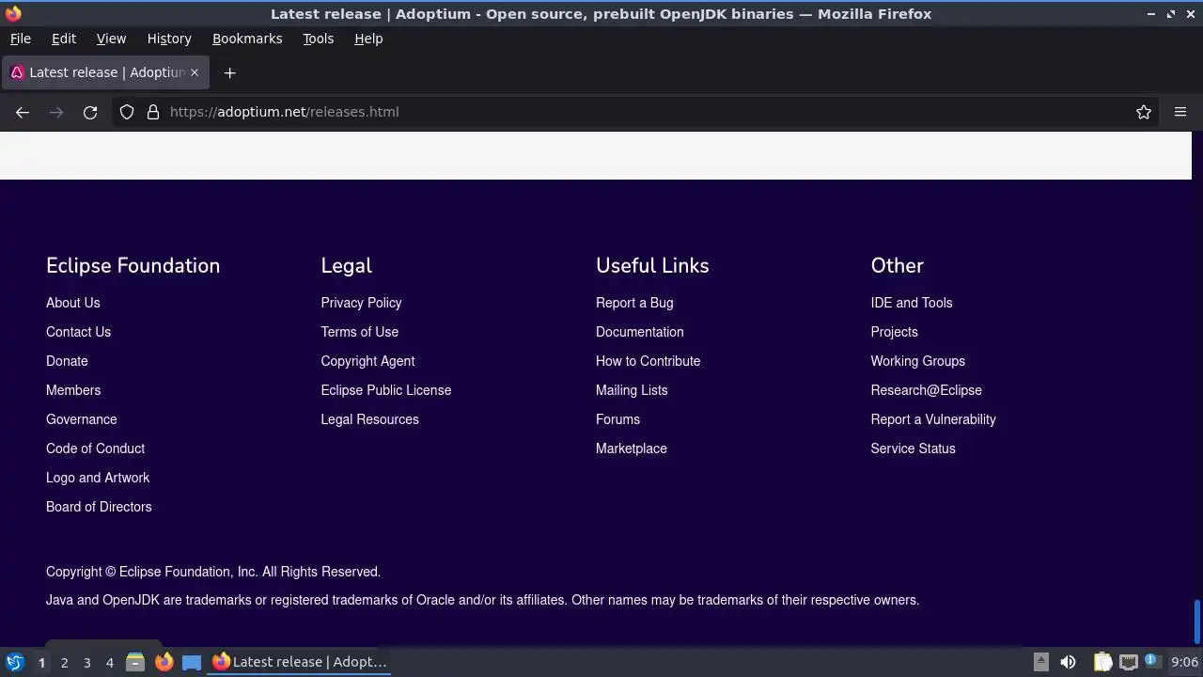Open a new tab with plus button
1203x677 pixels.
coord(229,72)
